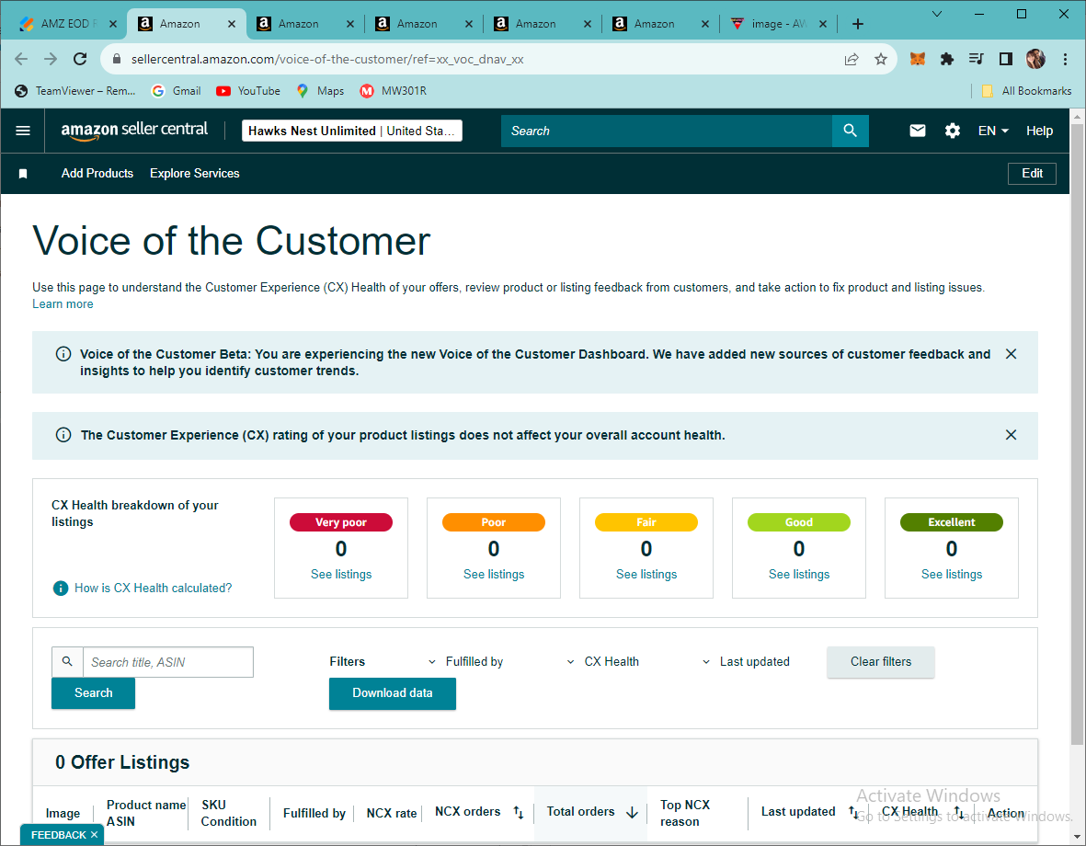The image size is (1086, 846).
Task: Open the YouTube bookmark
Action: point(248,91)
